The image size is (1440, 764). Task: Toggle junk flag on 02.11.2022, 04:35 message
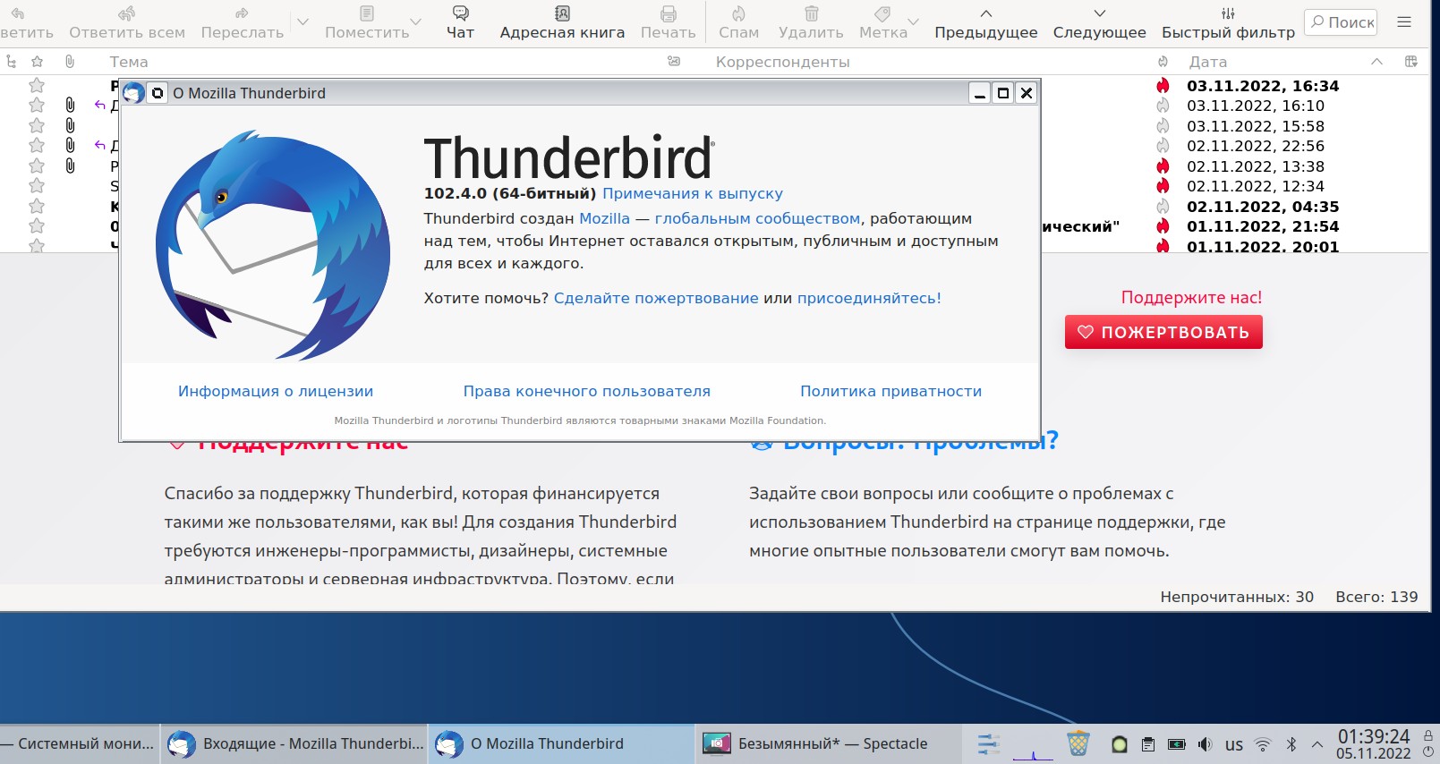(1163, 207)
